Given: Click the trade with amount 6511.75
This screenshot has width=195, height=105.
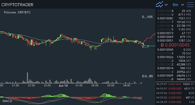Looking at the screenshot, I should tap(175, 88).
